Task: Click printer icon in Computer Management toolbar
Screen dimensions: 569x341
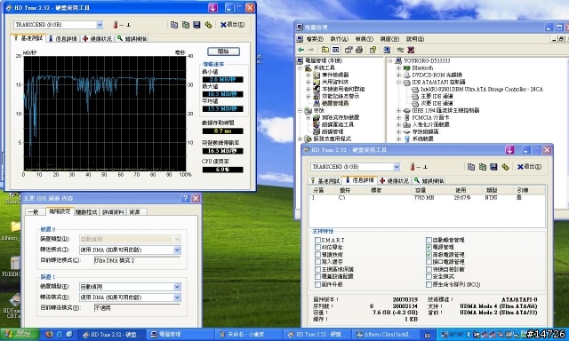Action: (x=359, y=50)
